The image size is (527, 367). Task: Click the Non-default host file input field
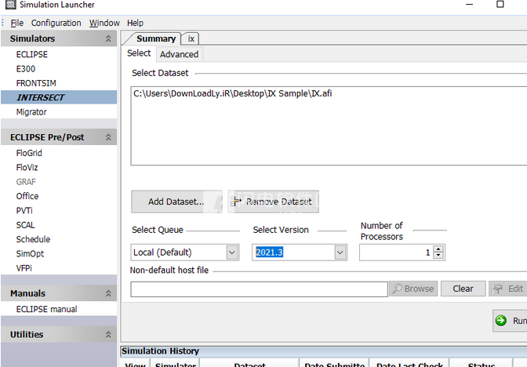click(x=259, y=289)
